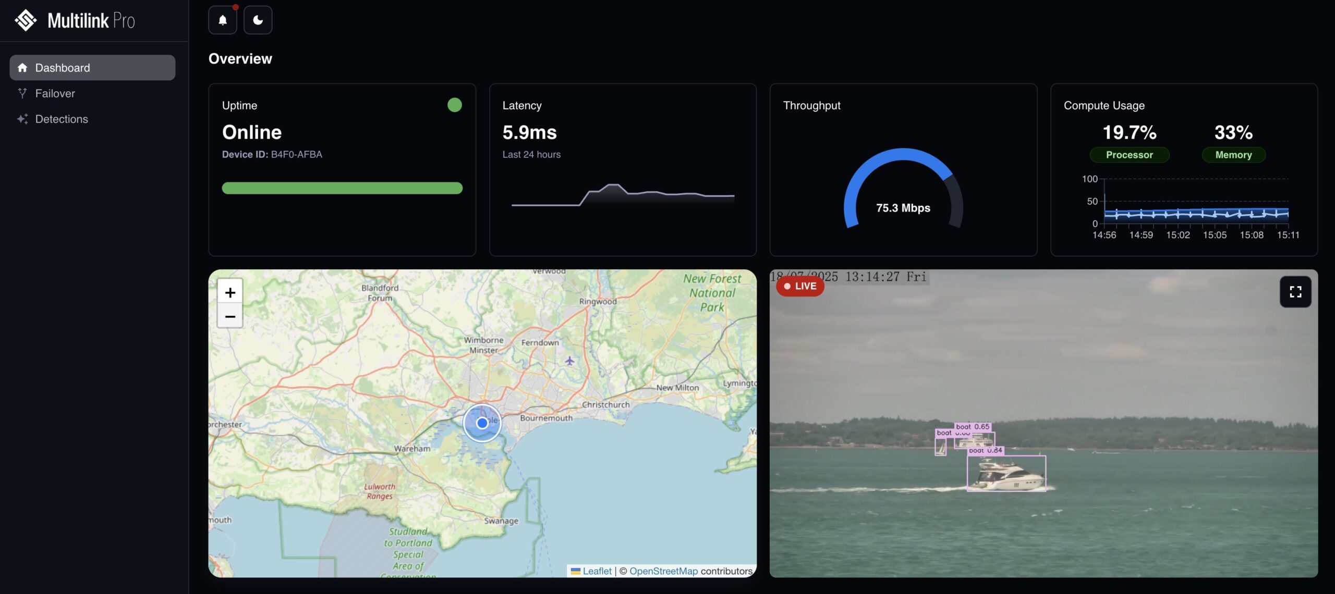Click the throughput gauge reading
The height and width of the screenshot is (594, 1335).
(x=903, y=208)
